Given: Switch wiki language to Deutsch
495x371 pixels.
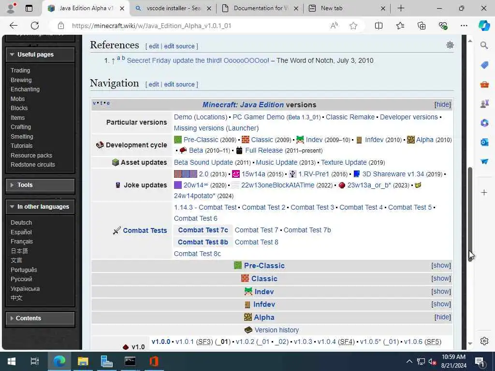Looking at the screenshot, I should (x=21, y=223).
